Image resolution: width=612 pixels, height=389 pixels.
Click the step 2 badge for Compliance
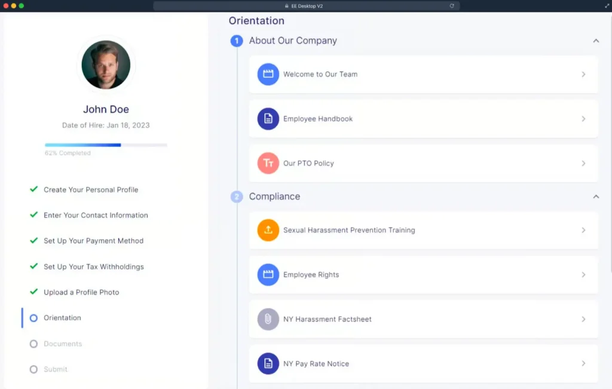pos(237,197)
